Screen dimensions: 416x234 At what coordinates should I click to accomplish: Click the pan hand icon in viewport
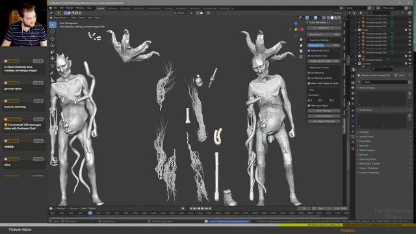click(x=301, y=45)
